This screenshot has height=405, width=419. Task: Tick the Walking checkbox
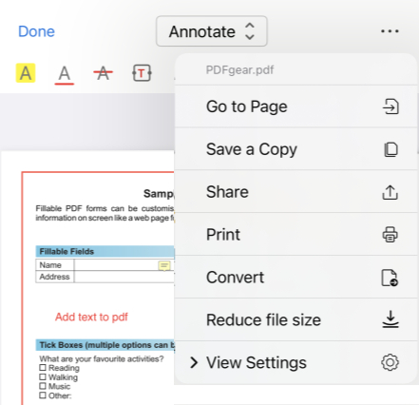click(x=43, y=376)
